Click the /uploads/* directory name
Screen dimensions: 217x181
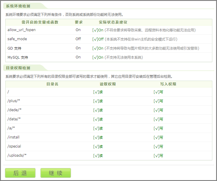pyautogui.click(x=17, y=155)
